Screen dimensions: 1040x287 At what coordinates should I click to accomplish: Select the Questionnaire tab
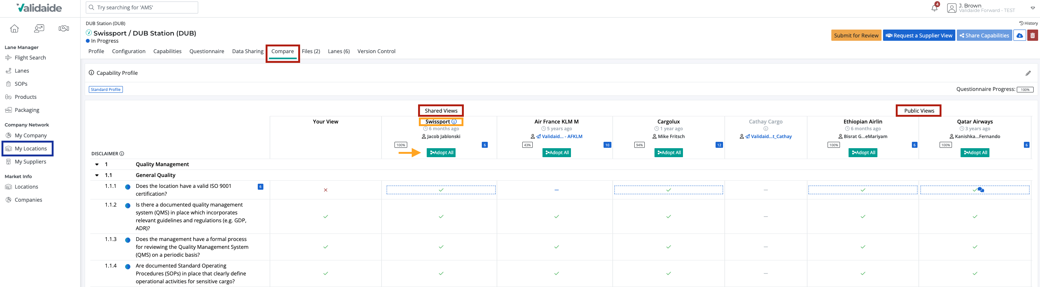tap(207, 51)
